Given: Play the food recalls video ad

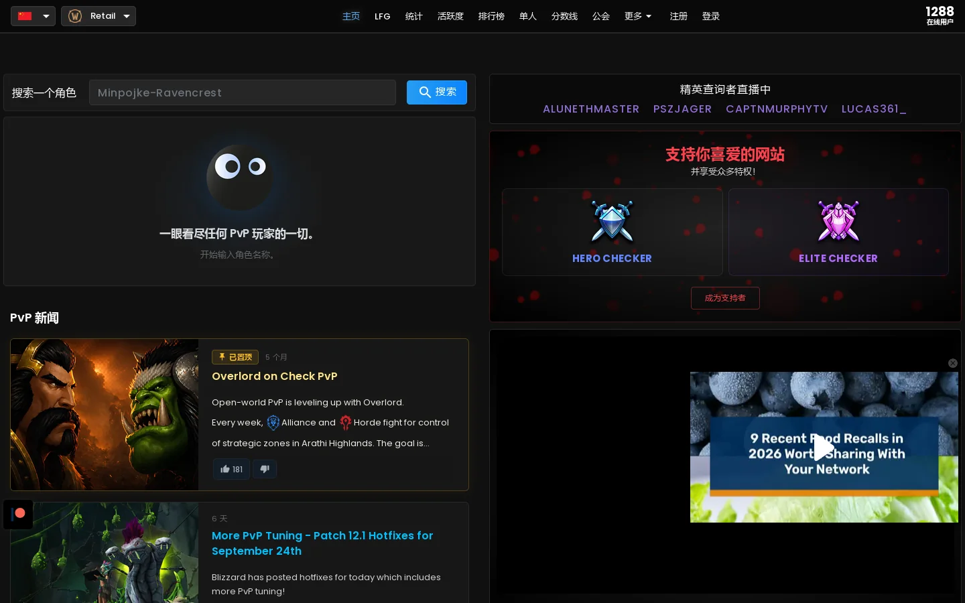Looking at the screenshot, I should (824, 448).
